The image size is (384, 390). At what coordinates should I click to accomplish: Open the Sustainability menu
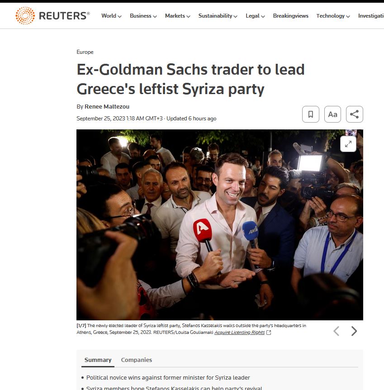pyautogui.click(x=218, y=16)
